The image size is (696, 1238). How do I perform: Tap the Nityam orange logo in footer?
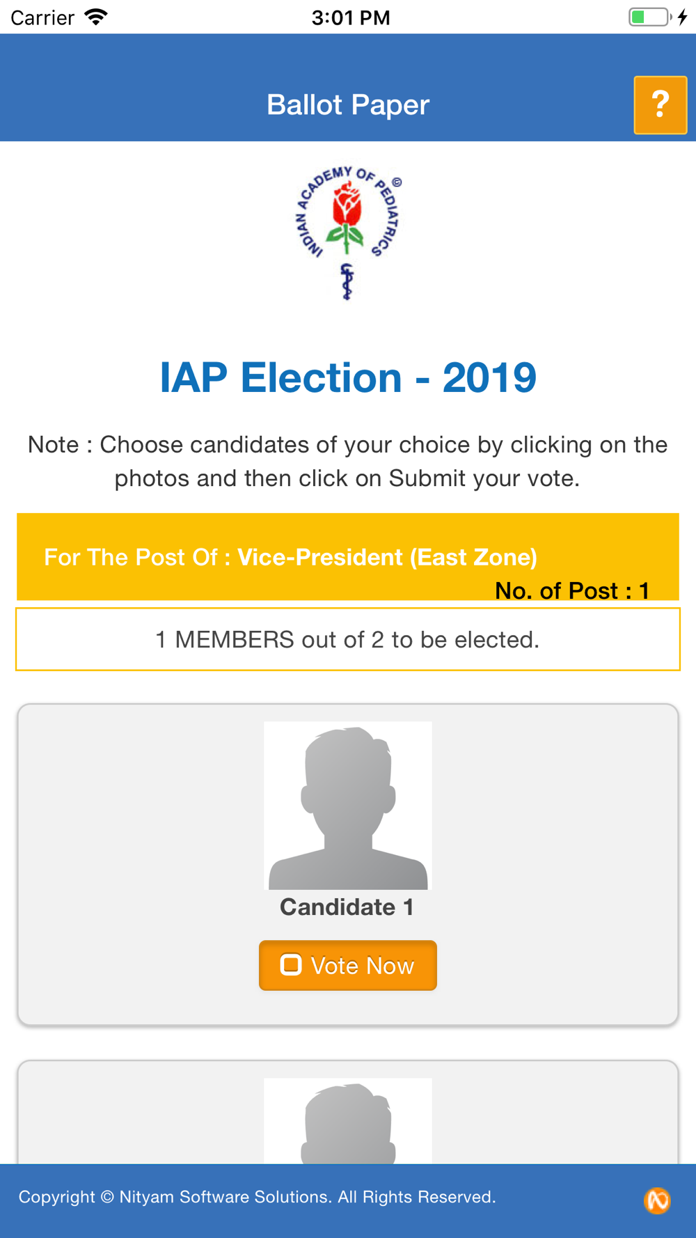pos(657,1200)
